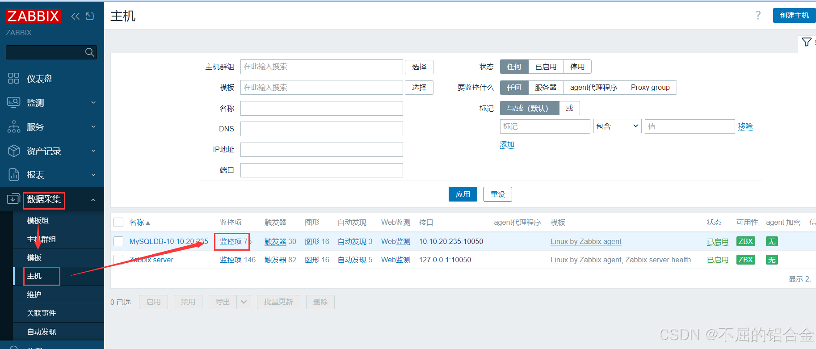This screenshot has height=349, width=816.
Task: Click the sidebar hide/float icon
Action: point(90,17)
